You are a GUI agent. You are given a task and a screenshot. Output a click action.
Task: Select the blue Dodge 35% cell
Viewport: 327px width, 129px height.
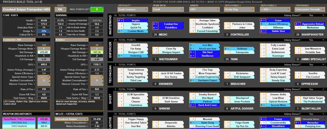(44, 31)
